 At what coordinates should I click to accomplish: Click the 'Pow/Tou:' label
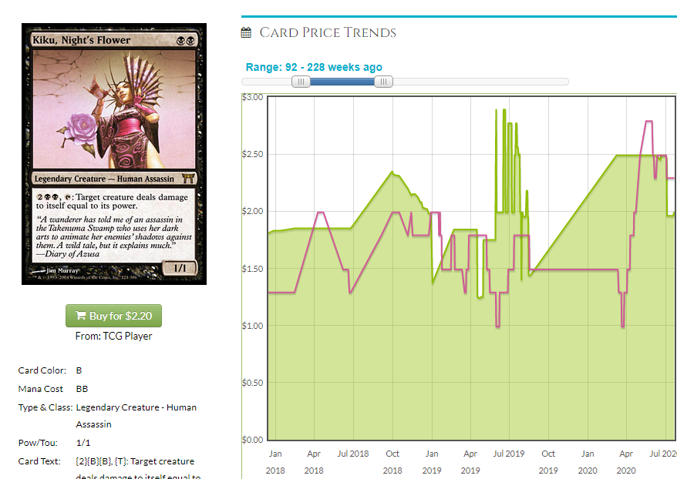(x=38, y=443)
